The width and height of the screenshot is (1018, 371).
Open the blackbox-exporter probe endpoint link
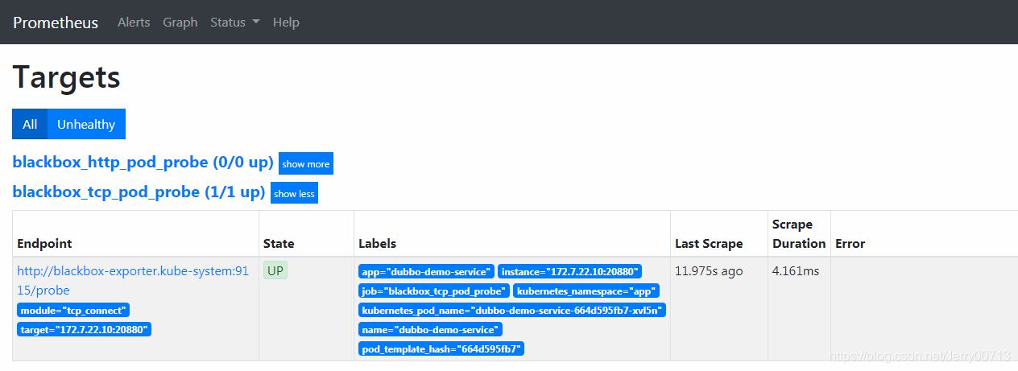pos(133,281)
